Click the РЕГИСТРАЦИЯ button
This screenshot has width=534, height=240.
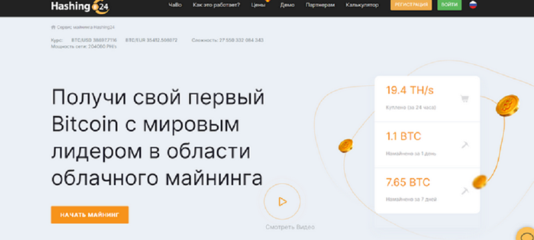[x=411, y=5]
